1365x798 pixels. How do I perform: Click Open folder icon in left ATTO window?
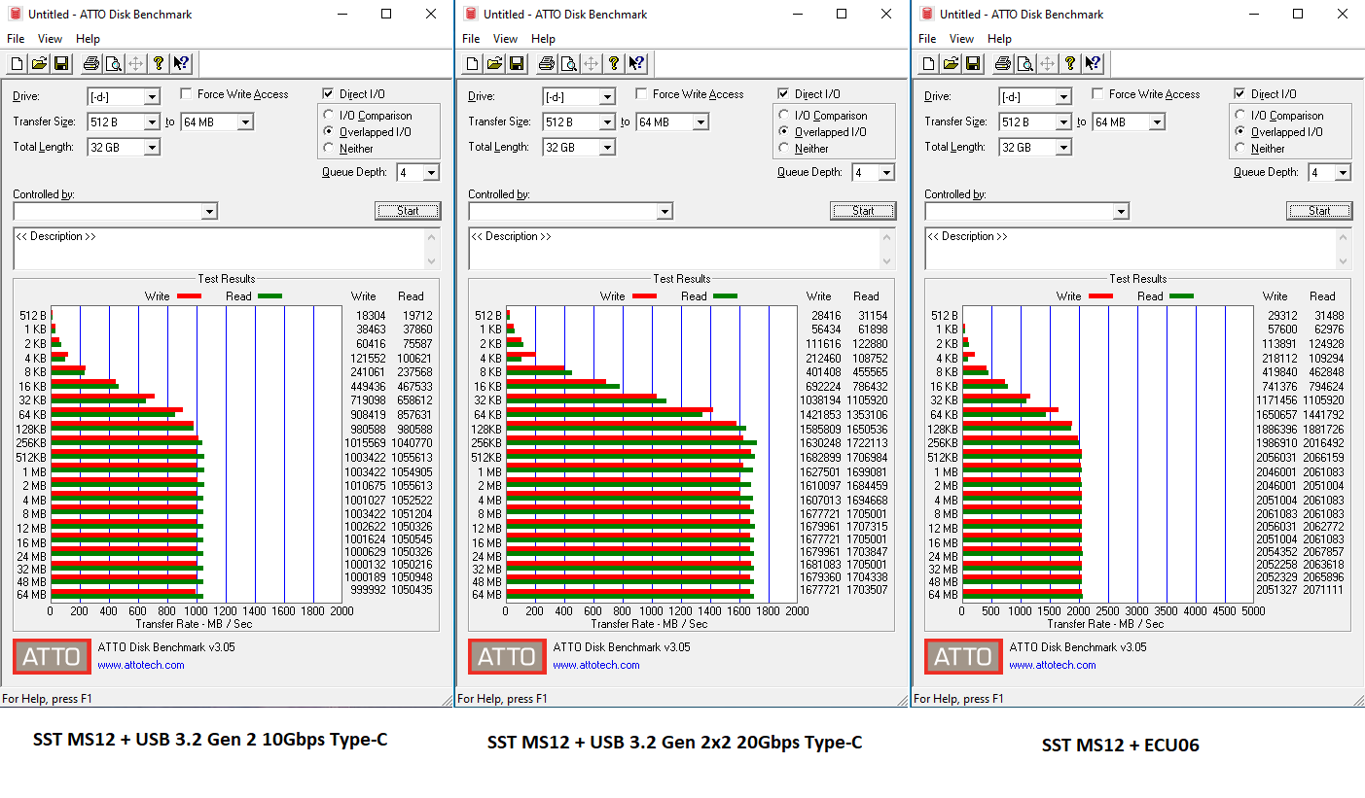coord(39,64)
